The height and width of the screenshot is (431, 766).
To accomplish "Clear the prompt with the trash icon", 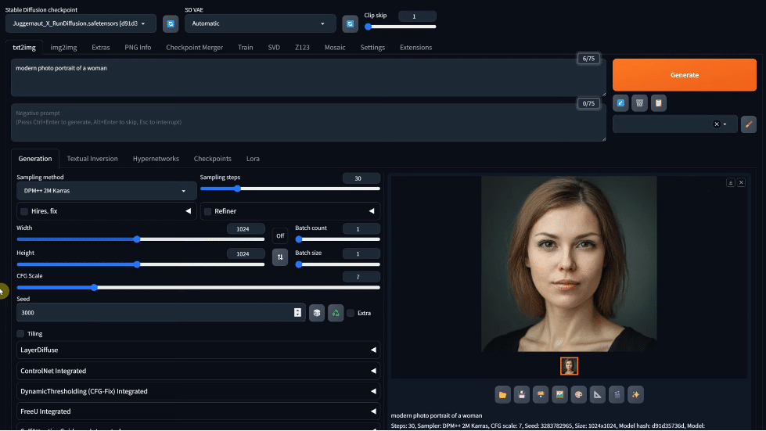I will click(639, 103).
